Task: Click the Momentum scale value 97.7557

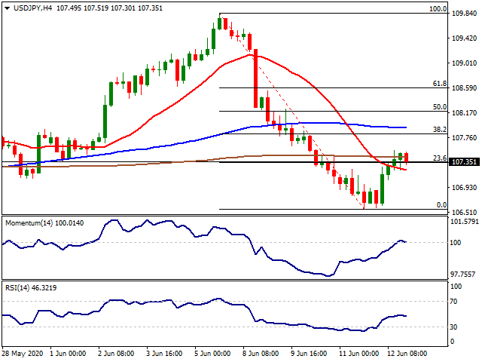Action: point(464,275)
